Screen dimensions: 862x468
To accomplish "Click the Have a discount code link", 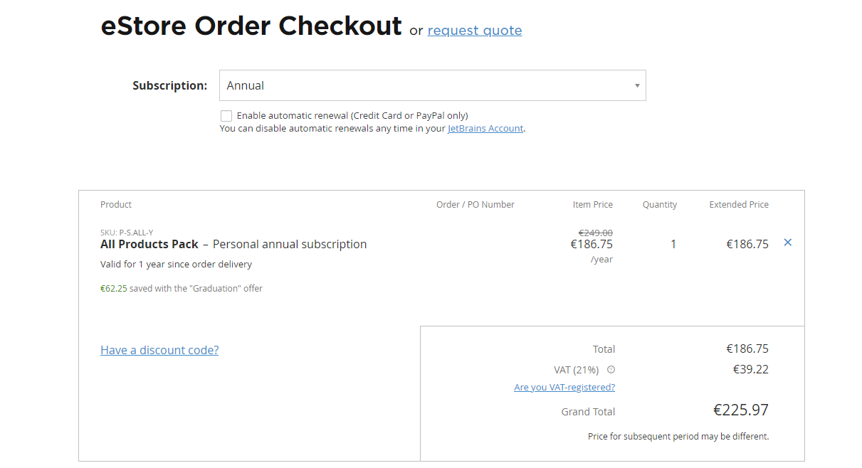I will point(159,350).
